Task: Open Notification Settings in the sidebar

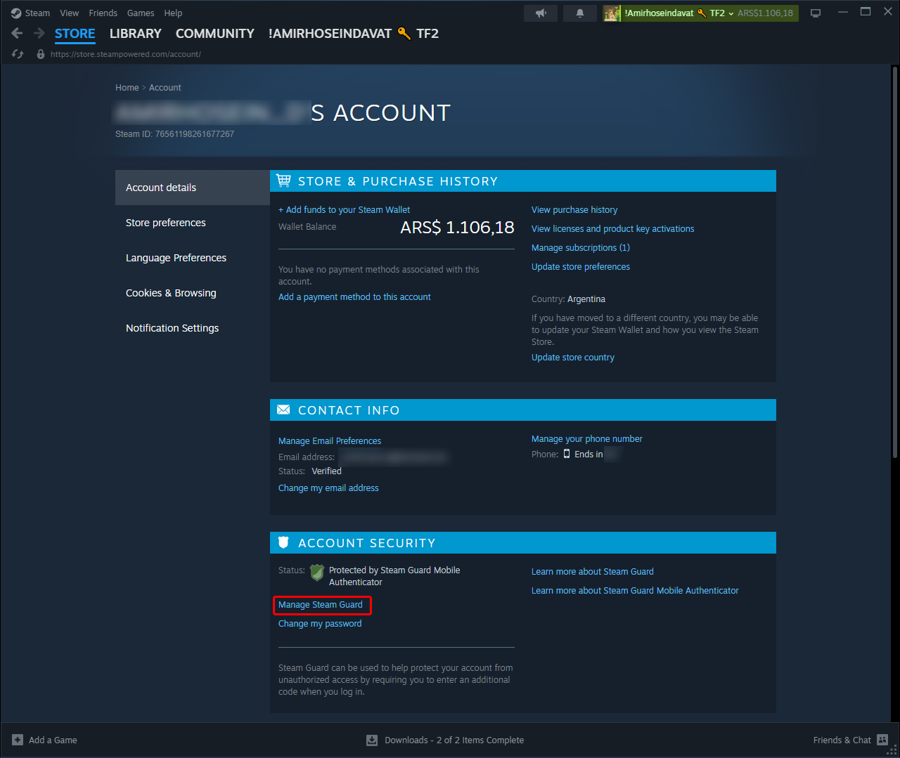Action: pos(172,328)
